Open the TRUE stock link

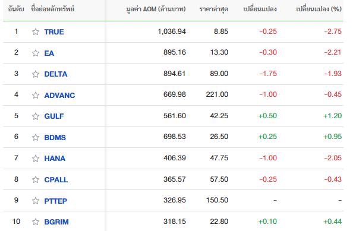54,32
